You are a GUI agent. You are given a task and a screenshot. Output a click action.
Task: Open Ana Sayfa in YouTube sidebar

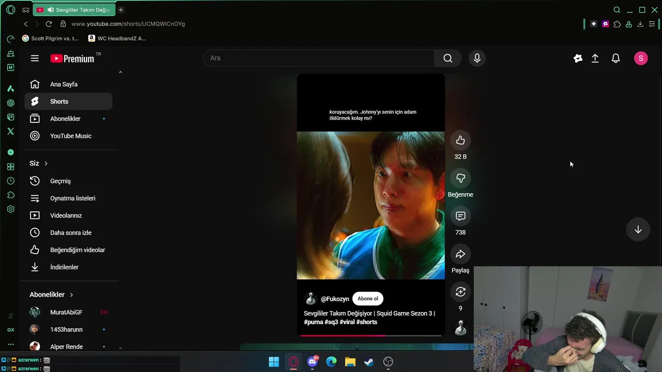pyautogui.click(x=68, y=84)
